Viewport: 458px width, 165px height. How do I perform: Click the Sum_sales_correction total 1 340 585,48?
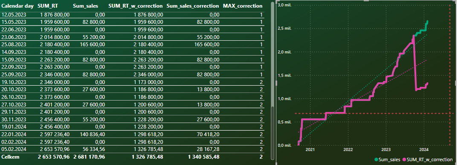tap(203, 157)
